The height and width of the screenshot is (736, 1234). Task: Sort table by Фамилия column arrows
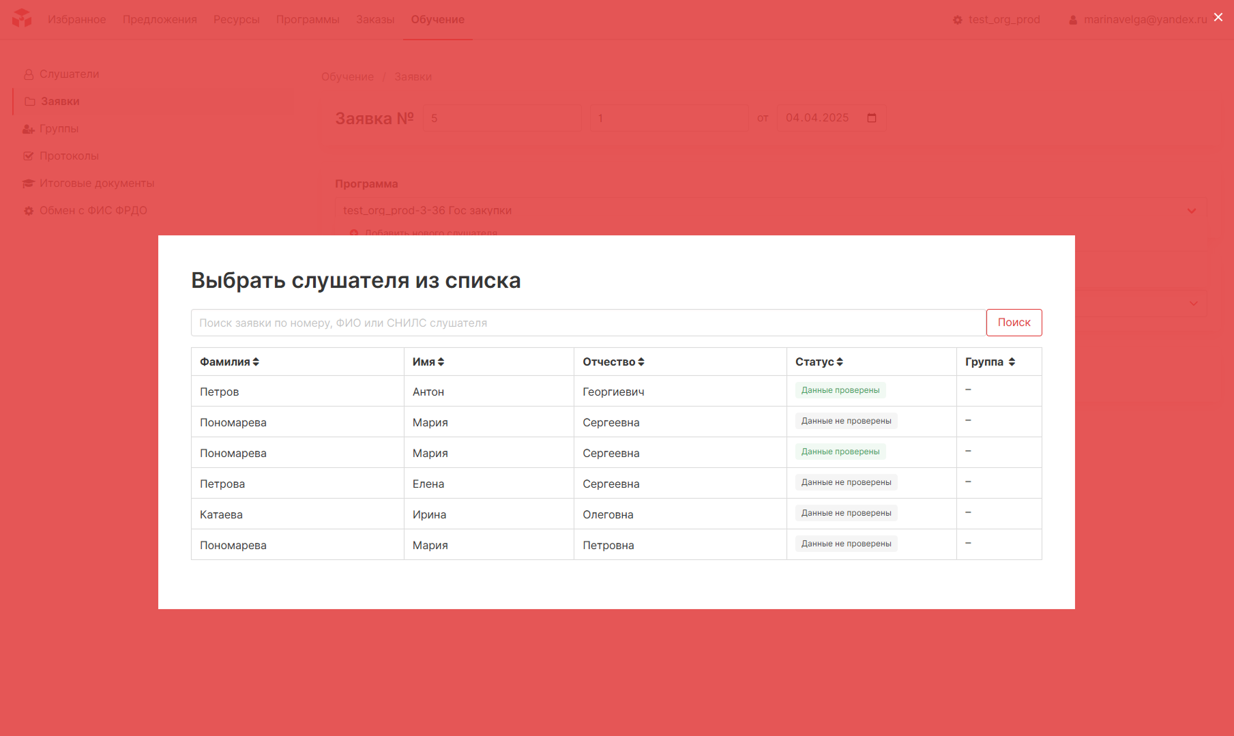256,362
